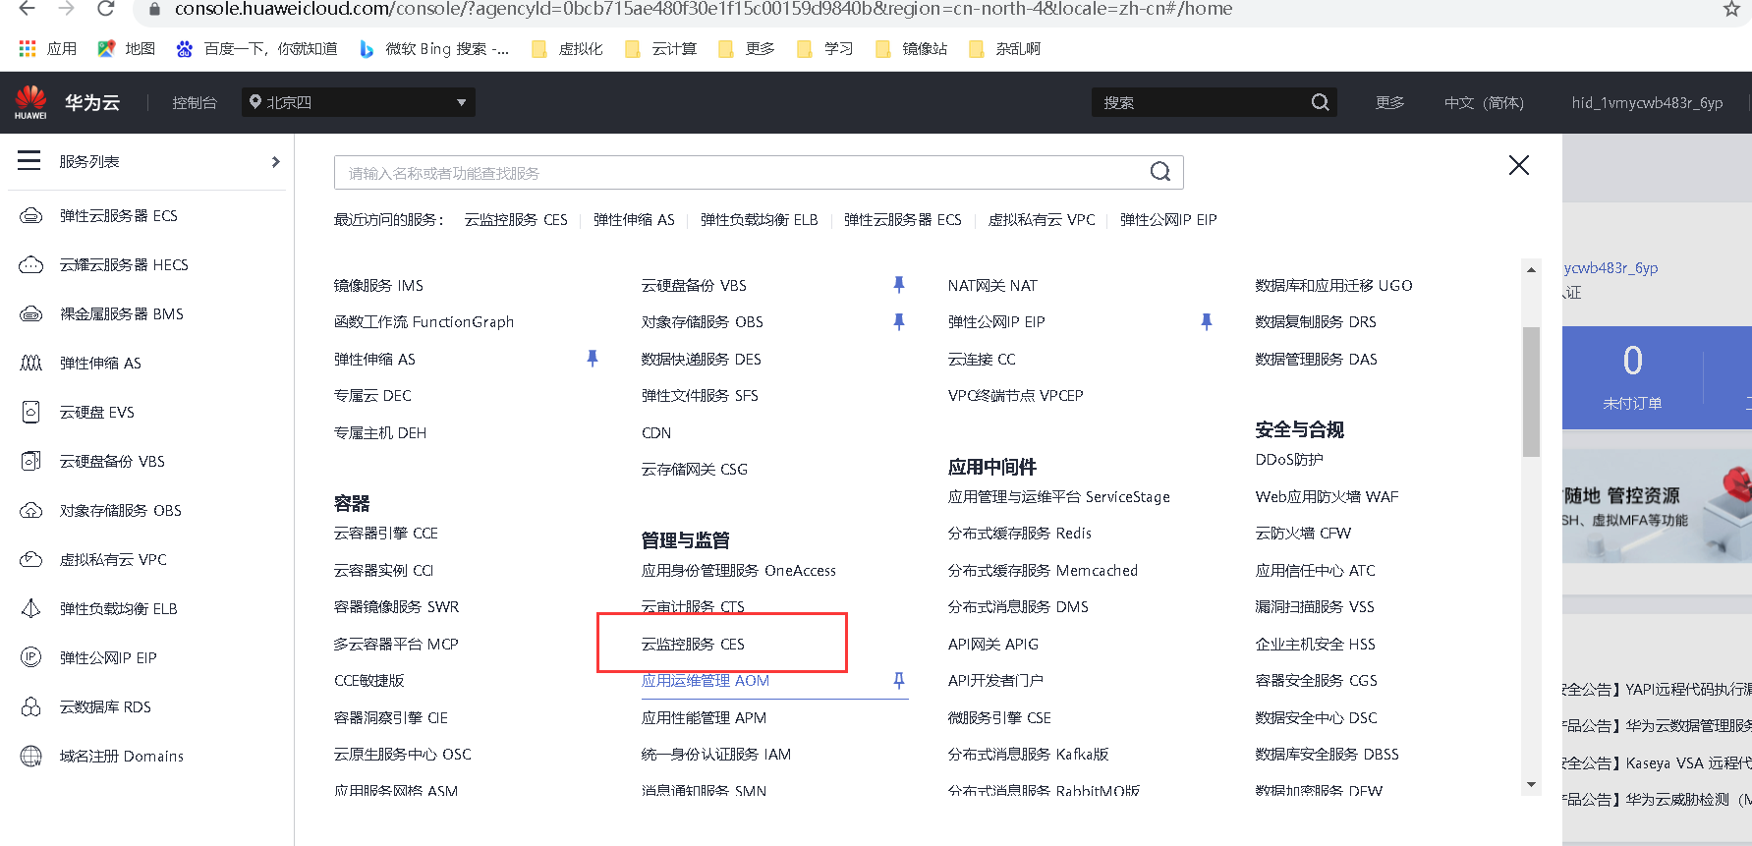Open 云监控服务 CES in the service list

point(693,644)
